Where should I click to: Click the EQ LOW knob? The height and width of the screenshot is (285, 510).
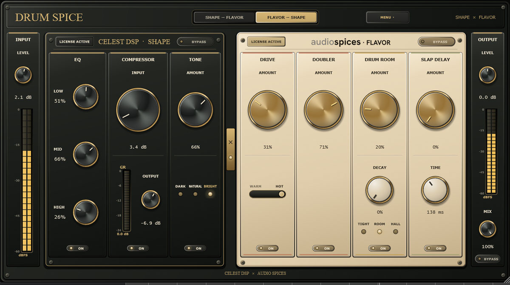point(86,97)
